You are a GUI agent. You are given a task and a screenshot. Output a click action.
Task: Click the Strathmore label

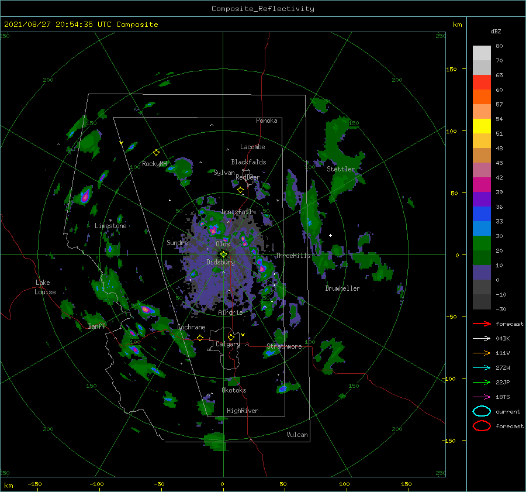click(x=284, y=346)
